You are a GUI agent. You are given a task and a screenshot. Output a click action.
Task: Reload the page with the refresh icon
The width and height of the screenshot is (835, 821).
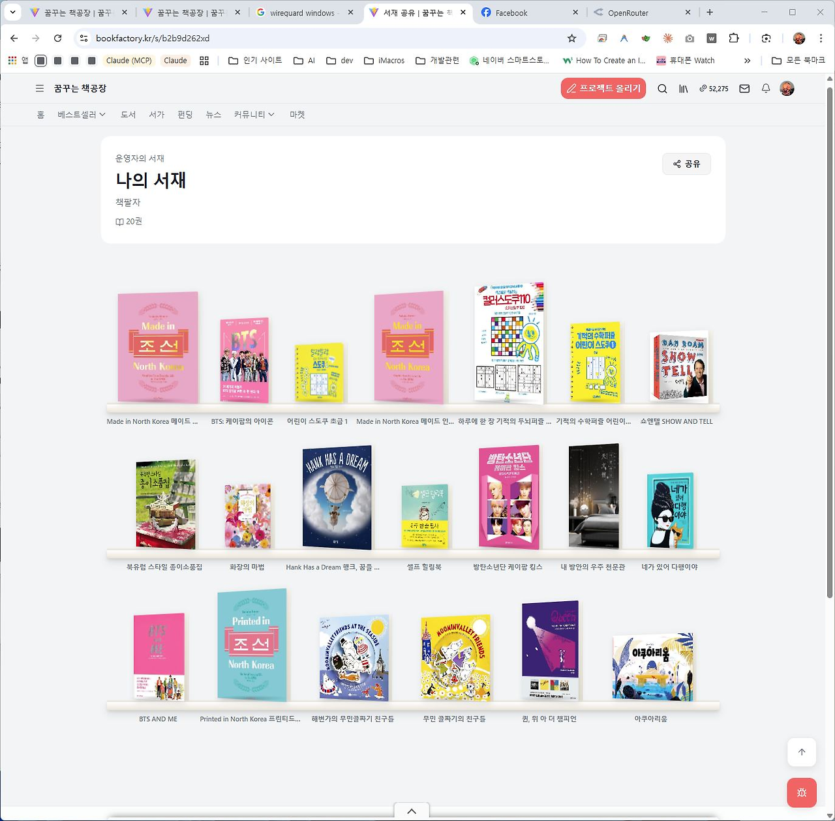pos(57,38)
